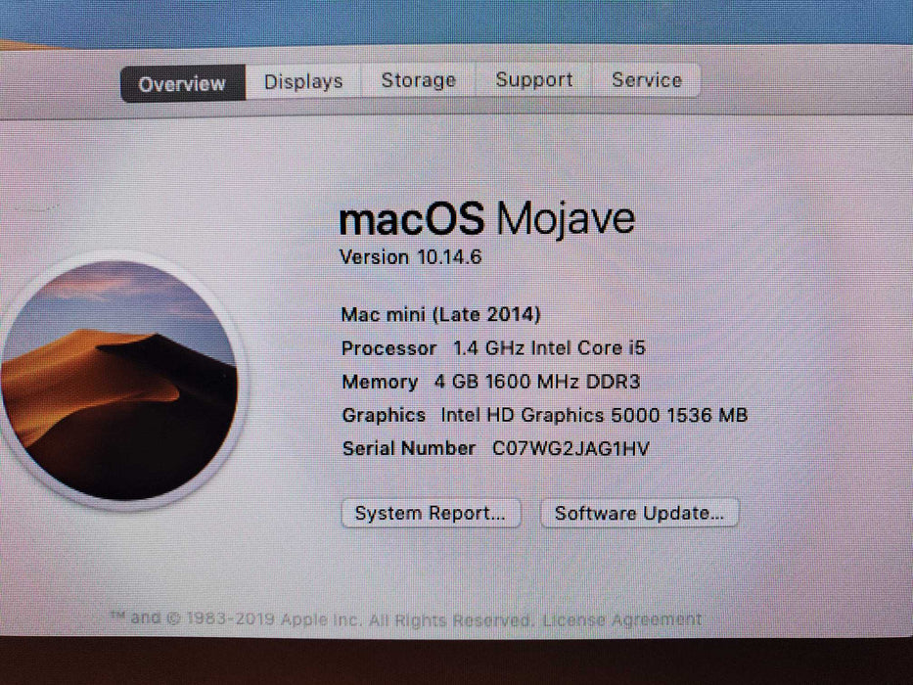Click the Processor specification line

494,348
